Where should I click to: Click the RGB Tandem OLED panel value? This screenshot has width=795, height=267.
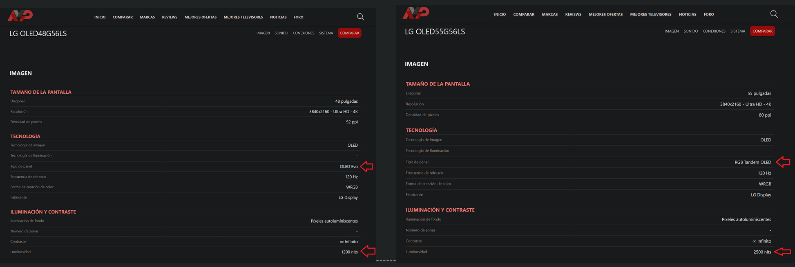click(753, 162)
